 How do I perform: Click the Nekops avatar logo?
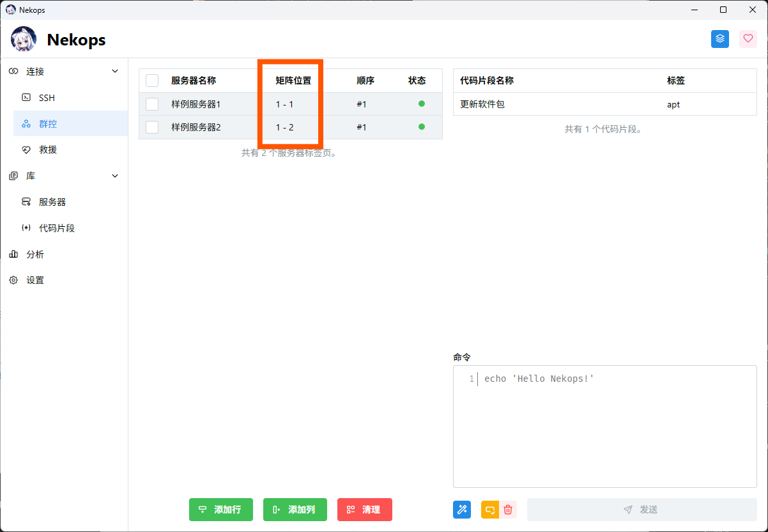(x=24, y=40)
